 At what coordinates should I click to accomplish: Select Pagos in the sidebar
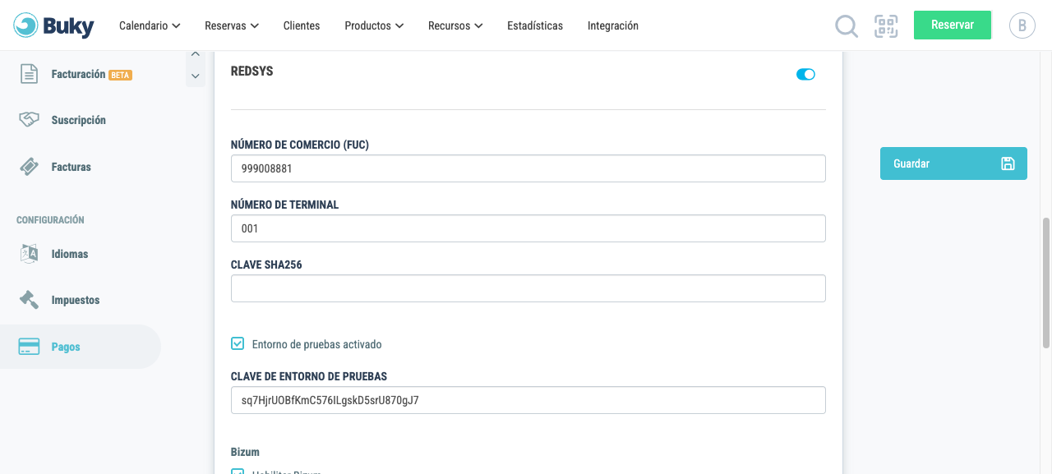pyautogui.click(x=81, y=347)
